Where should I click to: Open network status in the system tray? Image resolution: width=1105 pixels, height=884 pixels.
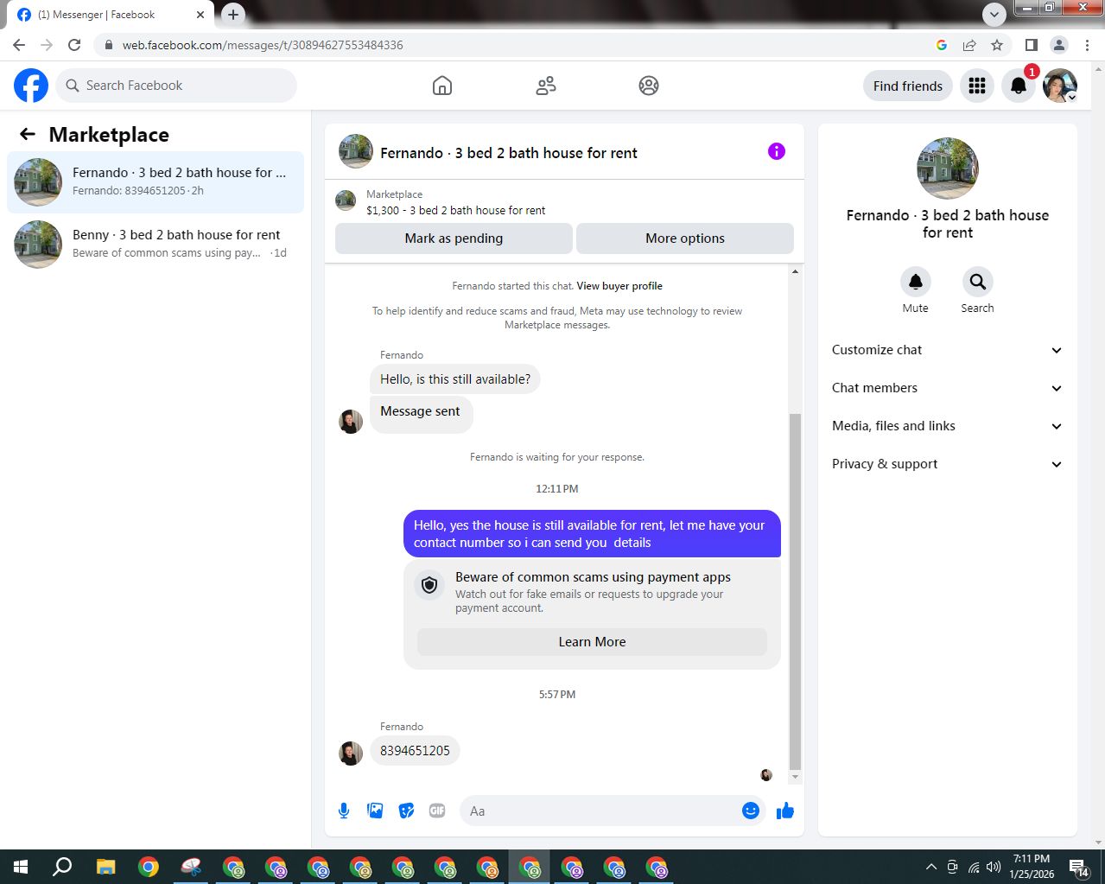click(974, 867)
